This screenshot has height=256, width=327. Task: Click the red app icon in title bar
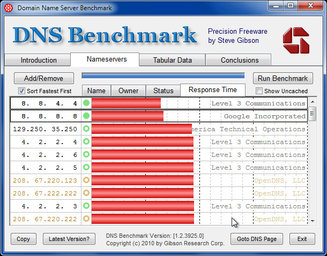tap(9, 8)
